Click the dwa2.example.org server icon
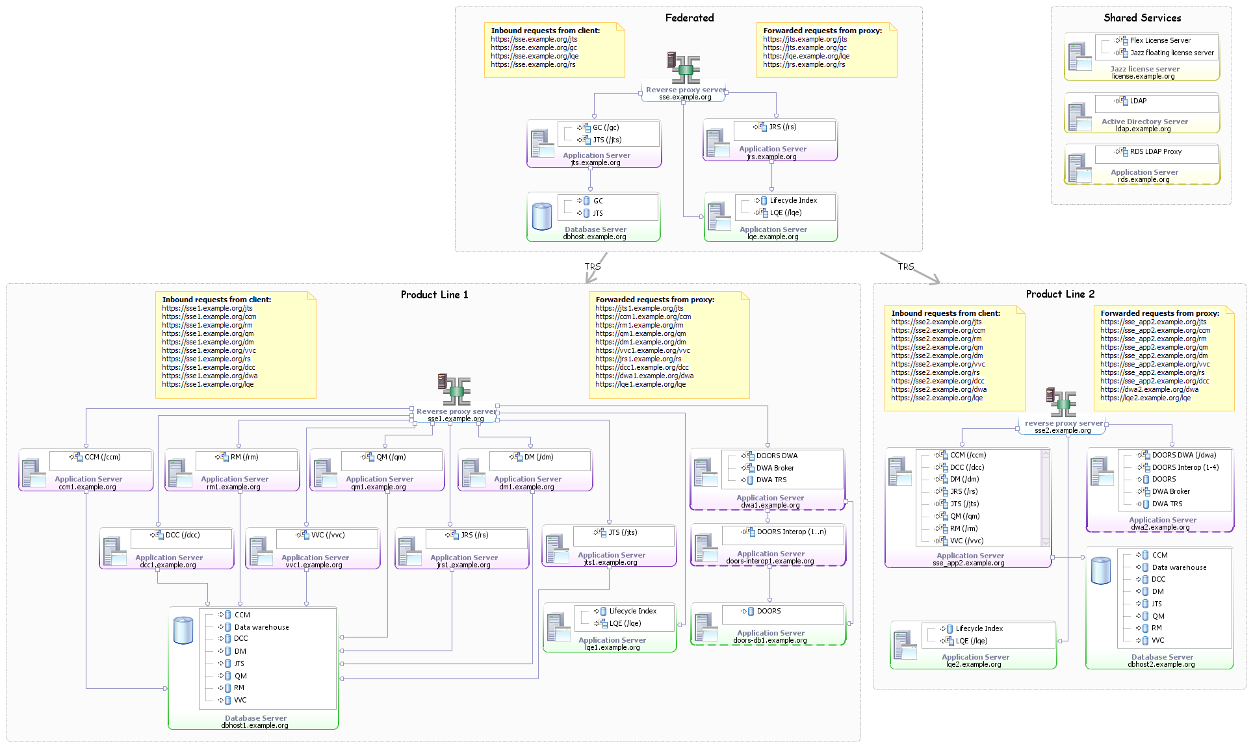 (1103, 472)
